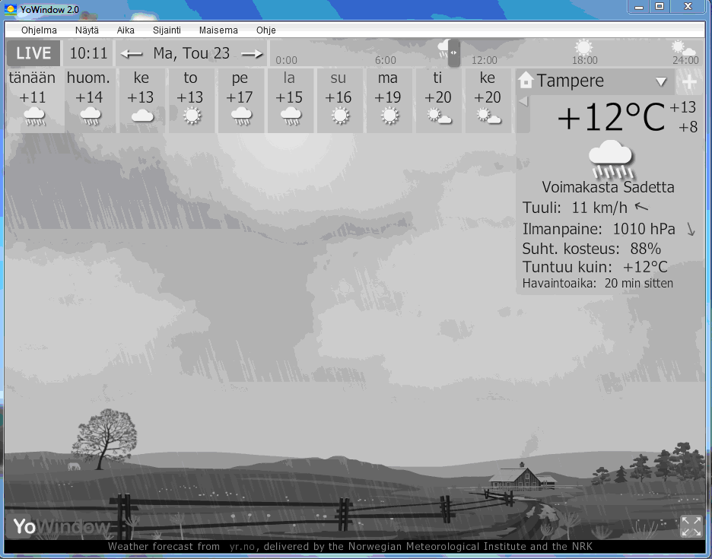Click the Ma, Tou 23 date label
Viewport: 712px width, 559px height.
point(192,53)
